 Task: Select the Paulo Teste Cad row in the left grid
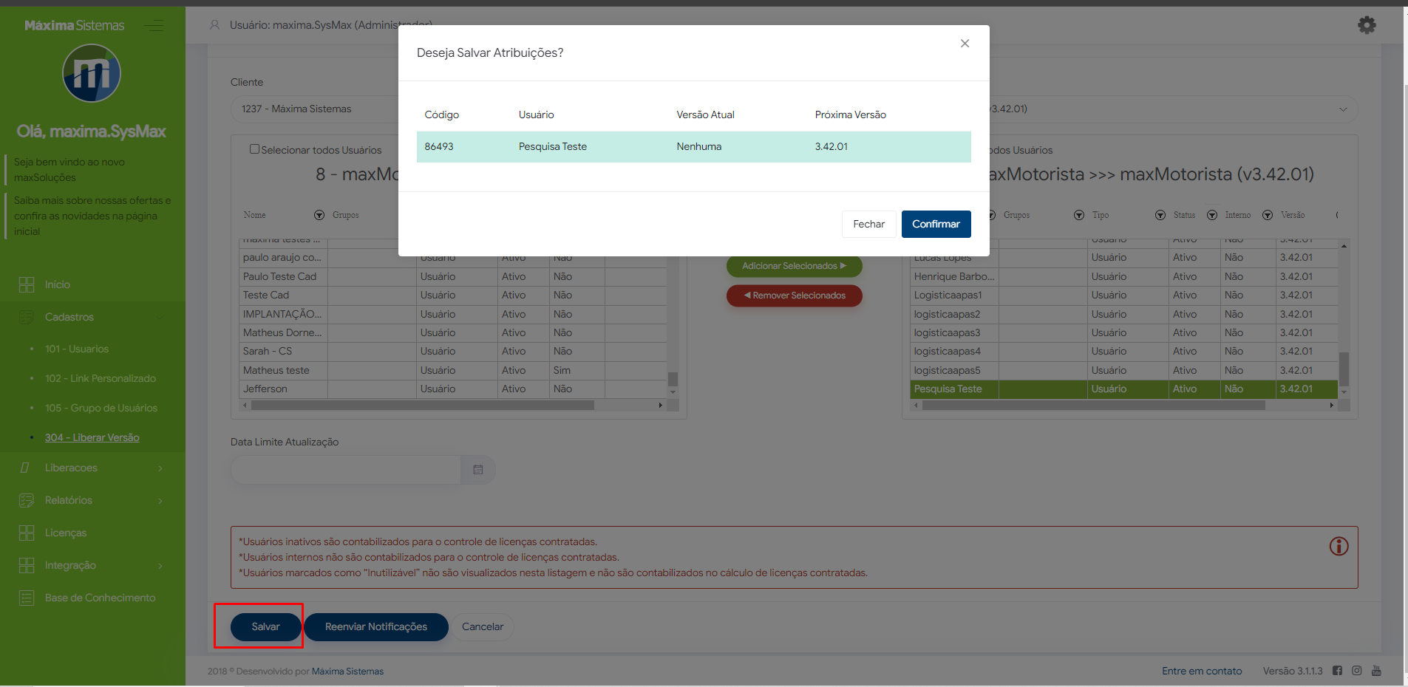coord(454,276)
